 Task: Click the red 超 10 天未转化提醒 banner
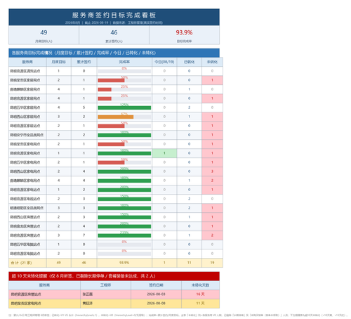click(x=114, y=276)
